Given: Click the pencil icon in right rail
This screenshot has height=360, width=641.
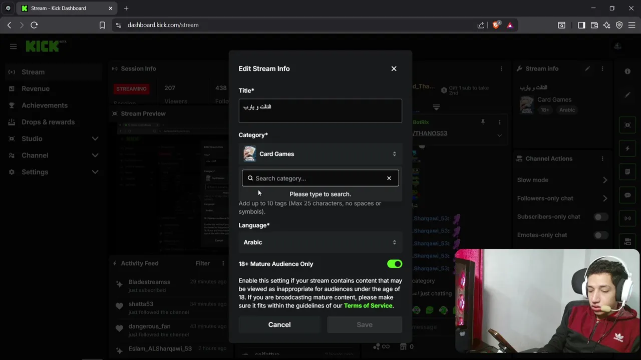Looking at the screenshot, I should click(627, 94).
